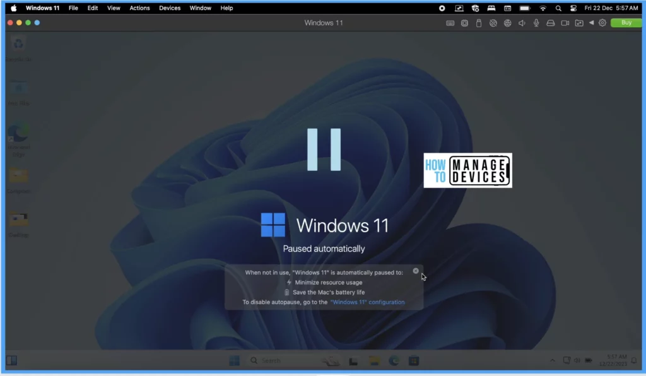Open the Parallels screen icon in menu bar
The height and width of the screenshot is (376, 646).
click(x=459, y=8)
